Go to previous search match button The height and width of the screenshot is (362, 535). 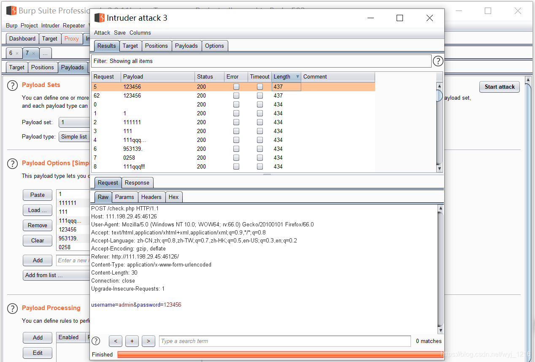116,341
